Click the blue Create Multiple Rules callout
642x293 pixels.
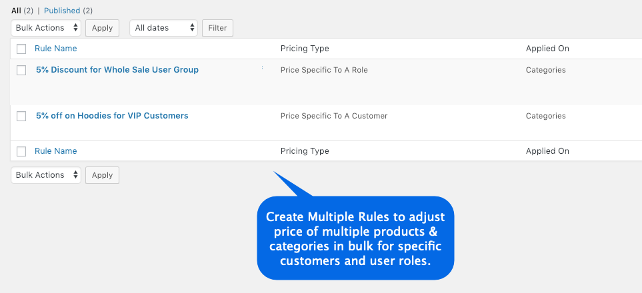[355, 238]
